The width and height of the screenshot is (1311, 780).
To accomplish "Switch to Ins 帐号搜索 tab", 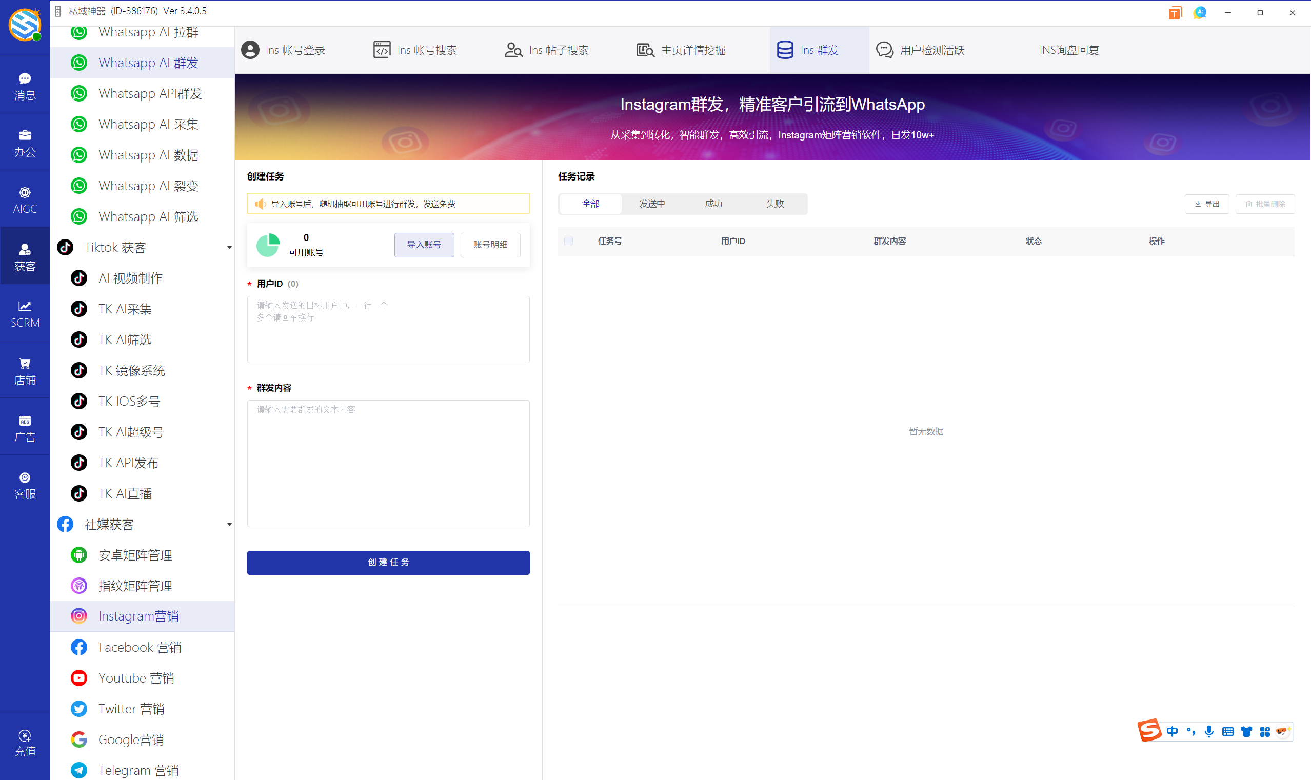I will (x=415, y=50).
